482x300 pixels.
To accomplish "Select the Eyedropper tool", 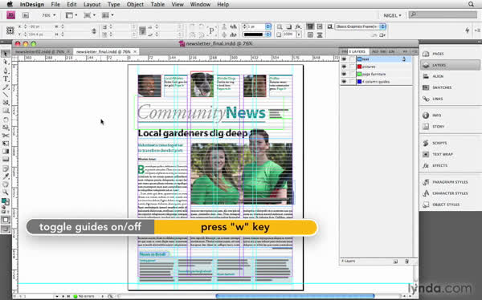I will 6,176.
